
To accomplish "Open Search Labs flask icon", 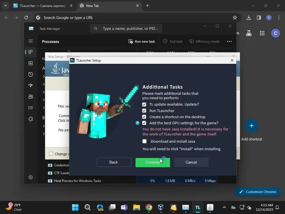I will tap(249, 33).
